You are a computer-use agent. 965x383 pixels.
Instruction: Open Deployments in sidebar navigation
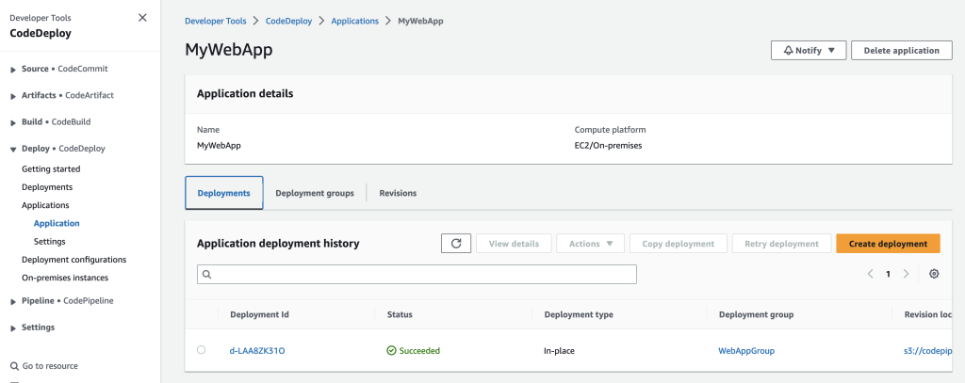point(47,187)
